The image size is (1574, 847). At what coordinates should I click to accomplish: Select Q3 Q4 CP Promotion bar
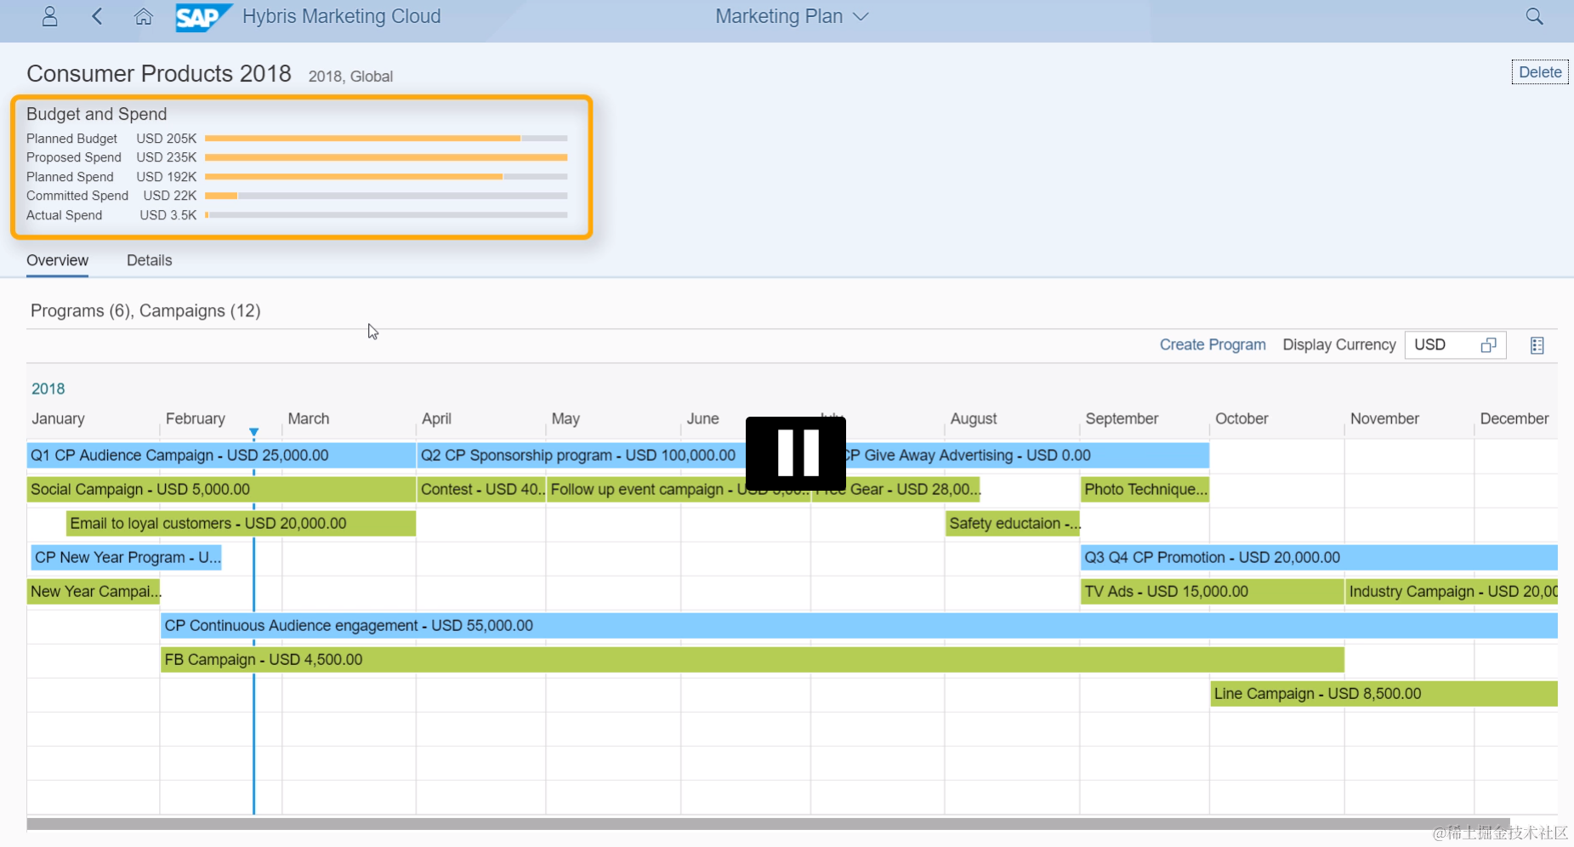click(1319, 557)
